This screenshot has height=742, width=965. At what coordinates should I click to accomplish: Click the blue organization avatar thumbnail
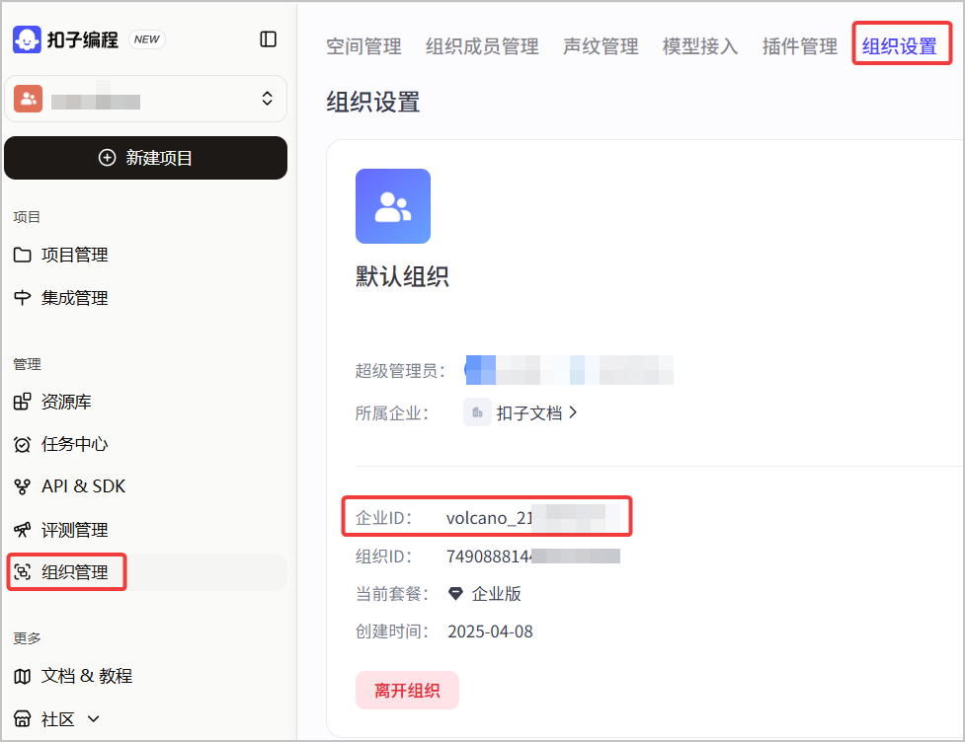tap(393, 206)
